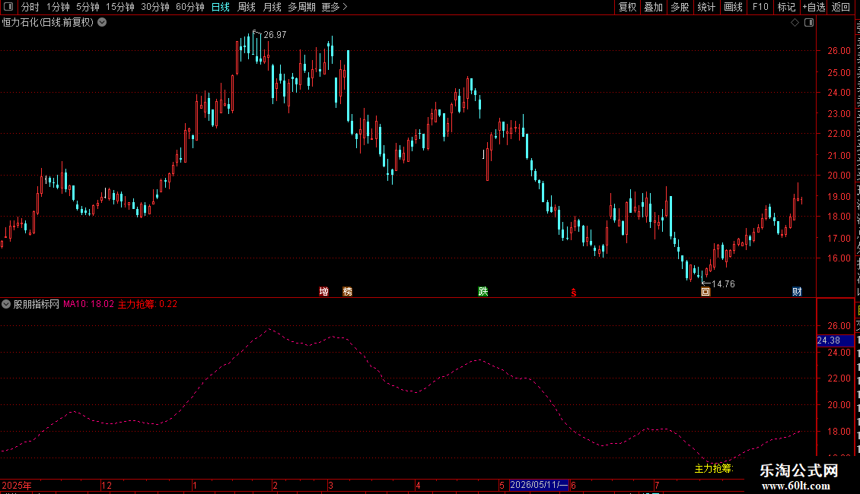The height and width of the screenshot is (494, 860).
Task: Click the 14.76 low price label
Action: tap(724, 283)
